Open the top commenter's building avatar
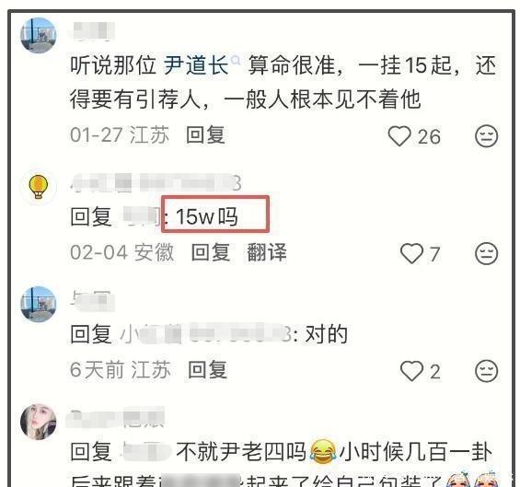This screenshot has width=520, height=487. (39, 36)
